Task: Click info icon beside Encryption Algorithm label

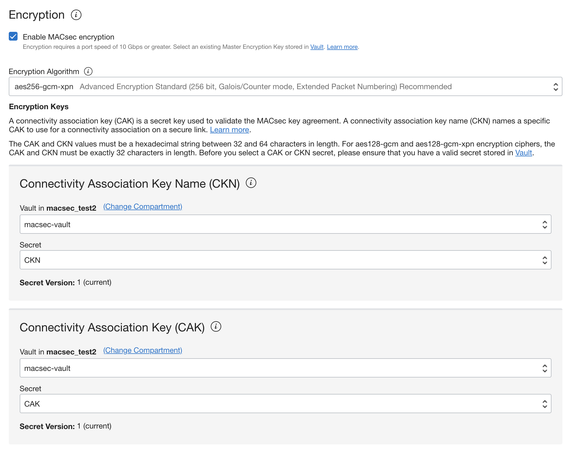Action: pos(88,71)
